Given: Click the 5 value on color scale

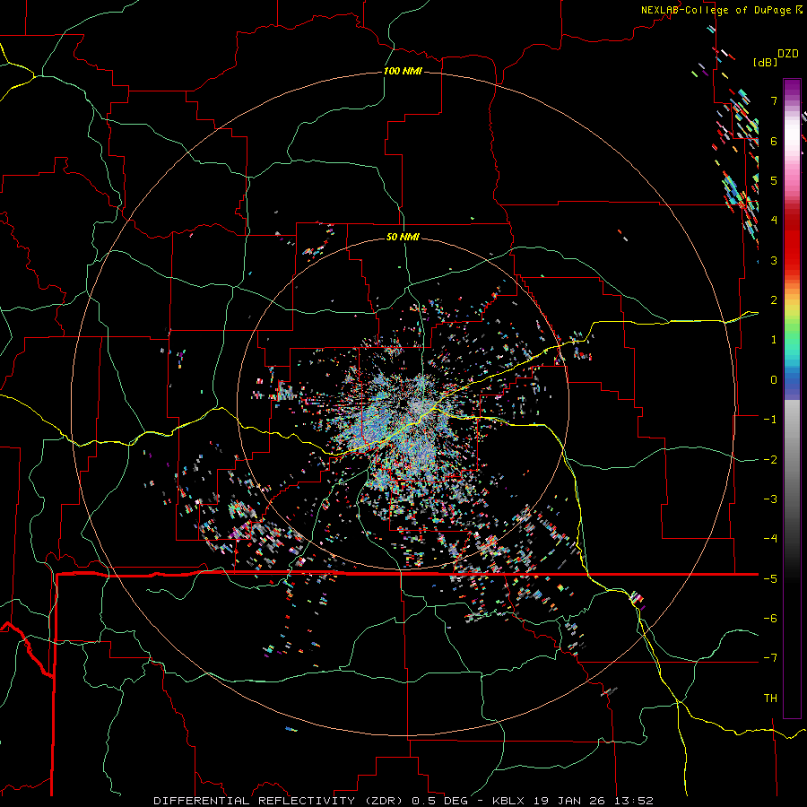Looking at the screenshot, I should point(774,180).
